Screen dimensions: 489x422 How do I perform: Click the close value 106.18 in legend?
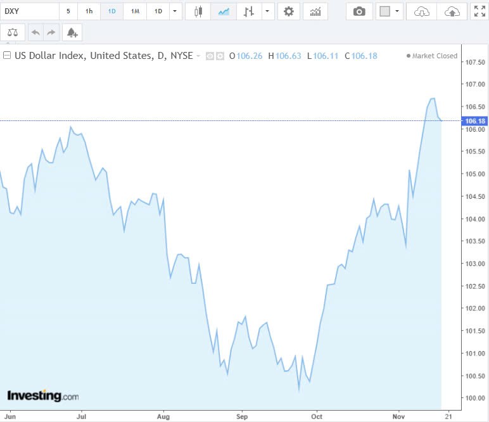pos(364,56)
